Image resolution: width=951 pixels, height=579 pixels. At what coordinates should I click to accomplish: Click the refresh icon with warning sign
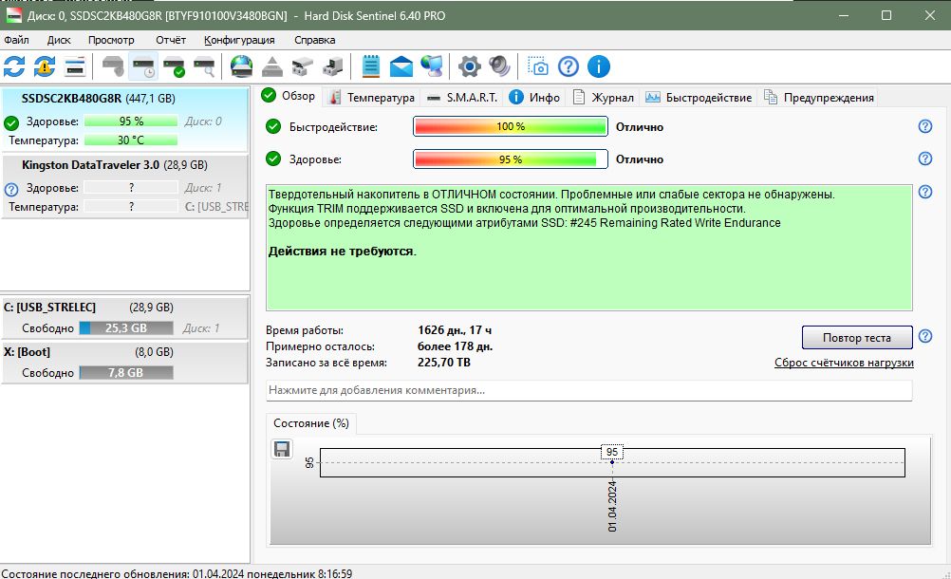[45, 66]
